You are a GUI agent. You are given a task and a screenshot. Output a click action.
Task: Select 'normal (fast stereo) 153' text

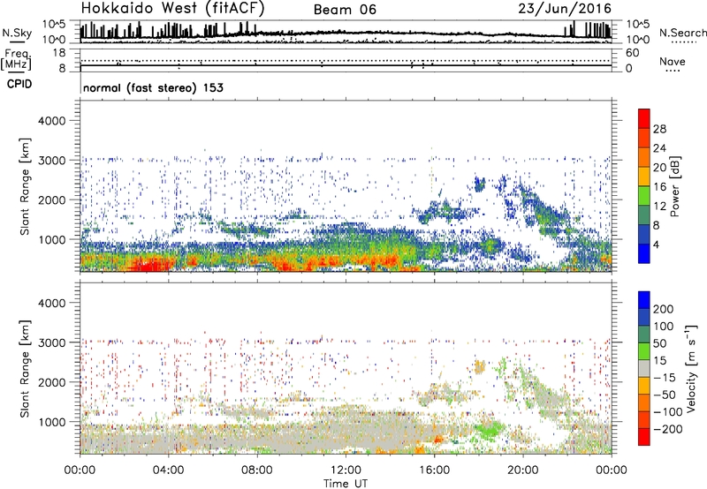point(153,87)
